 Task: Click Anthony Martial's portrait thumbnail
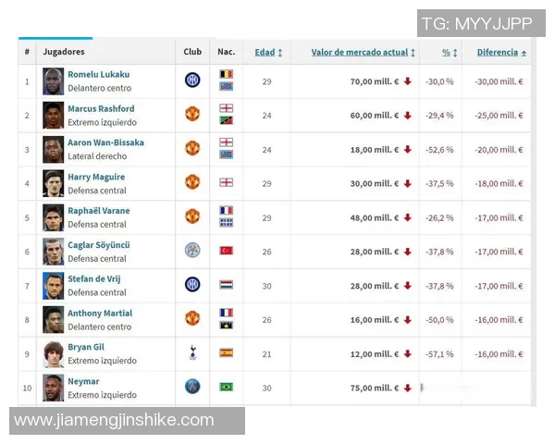pos(54,319)
